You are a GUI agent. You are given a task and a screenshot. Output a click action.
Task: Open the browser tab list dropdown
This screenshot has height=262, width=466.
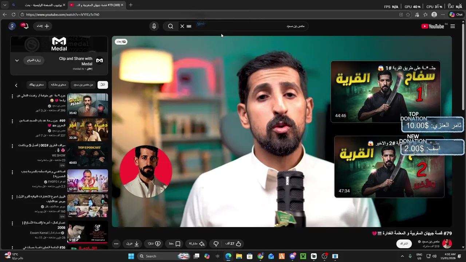(x=5, y=5)
